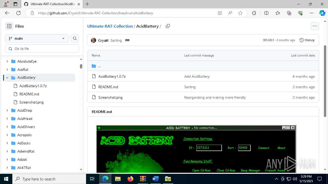This screenshot has height=184, width=328.
Task: Open the more options ellipsis menu
Action: [x=315, y=26]
